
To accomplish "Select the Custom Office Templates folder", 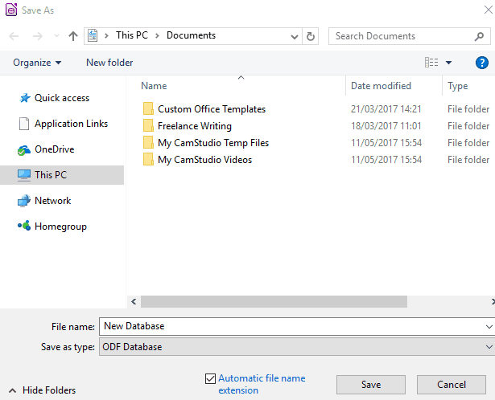I will pos(212,109).
